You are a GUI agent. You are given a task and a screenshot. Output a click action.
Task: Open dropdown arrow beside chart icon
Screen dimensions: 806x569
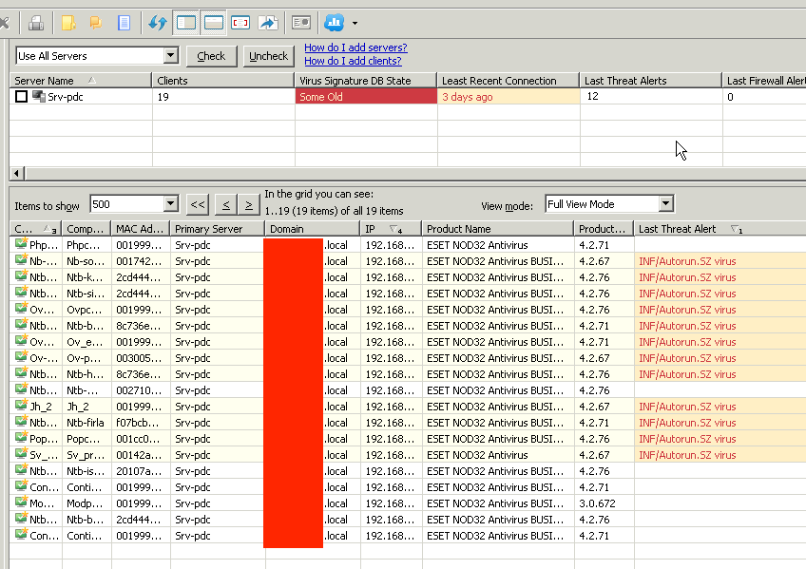[355, 23]
